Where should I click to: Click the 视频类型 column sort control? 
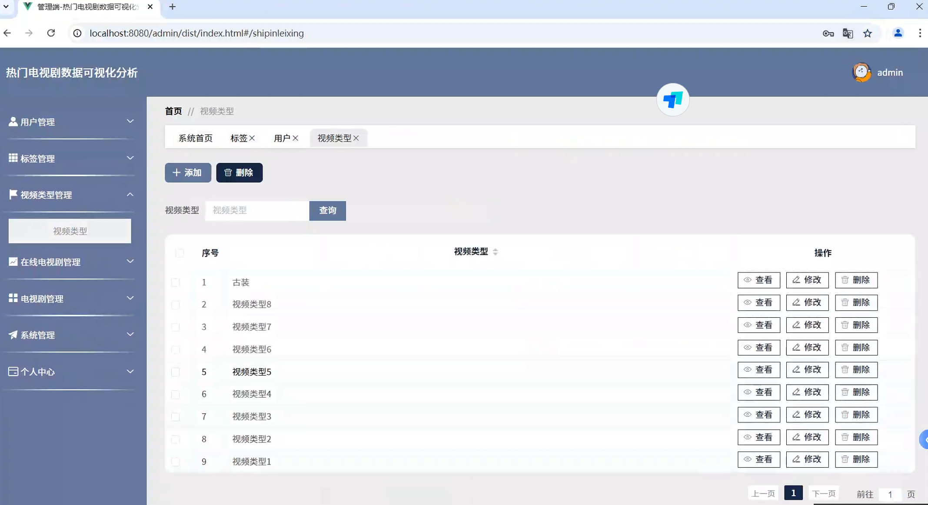tap(496, 252)
